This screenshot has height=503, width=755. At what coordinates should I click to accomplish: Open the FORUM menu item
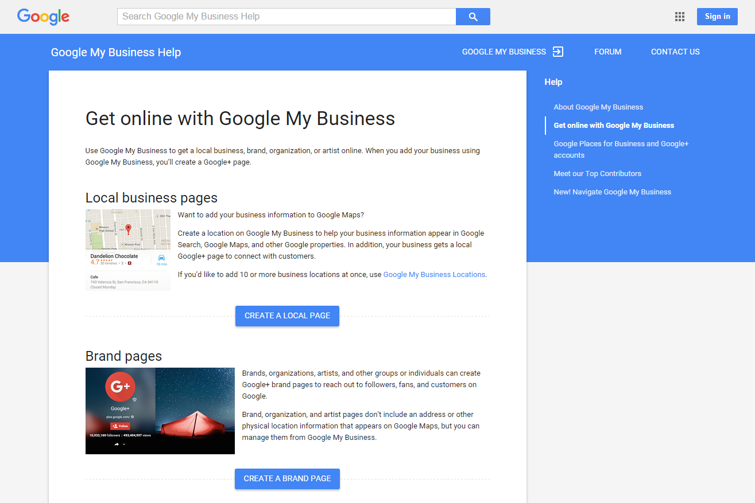(x=607, y=52)
